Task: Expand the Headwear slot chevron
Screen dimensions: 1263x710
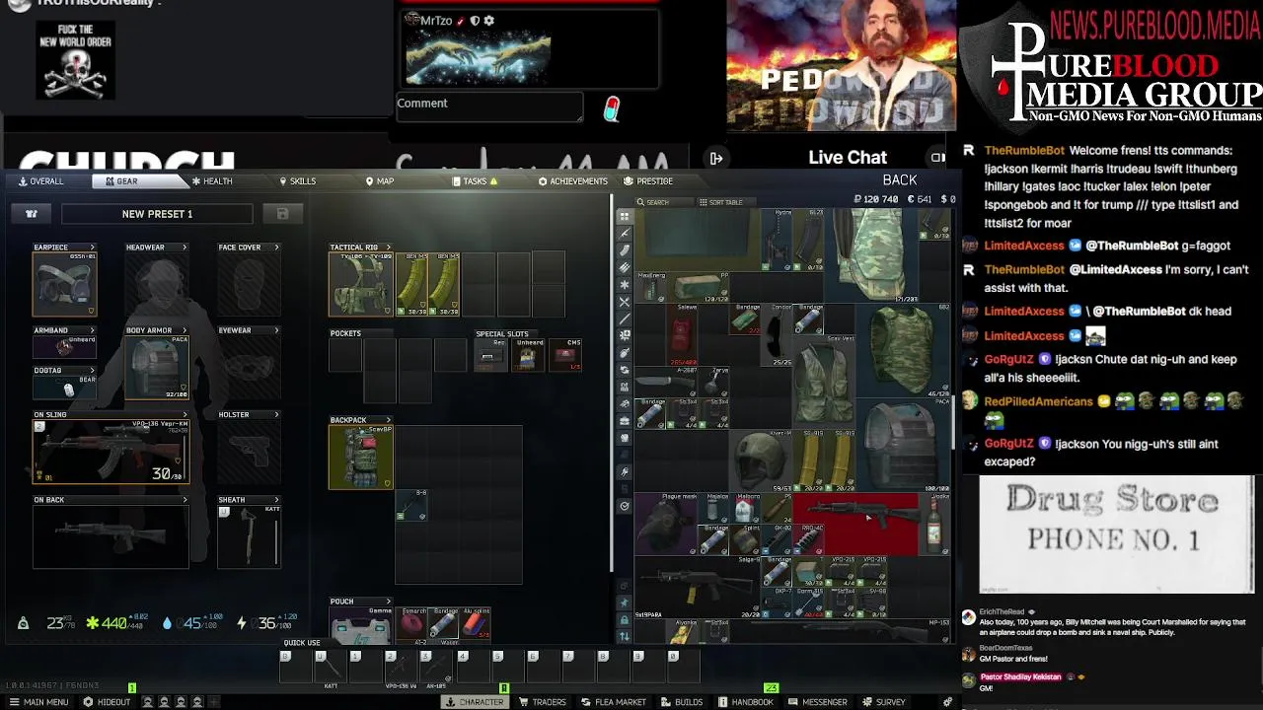Action: [x=185, y=248]
